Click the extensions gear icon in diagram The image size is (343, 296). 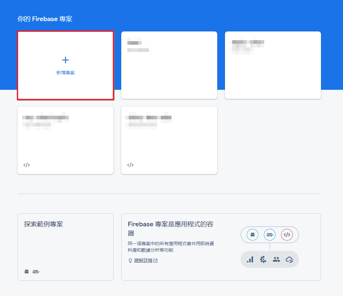[x=263, y=259]
